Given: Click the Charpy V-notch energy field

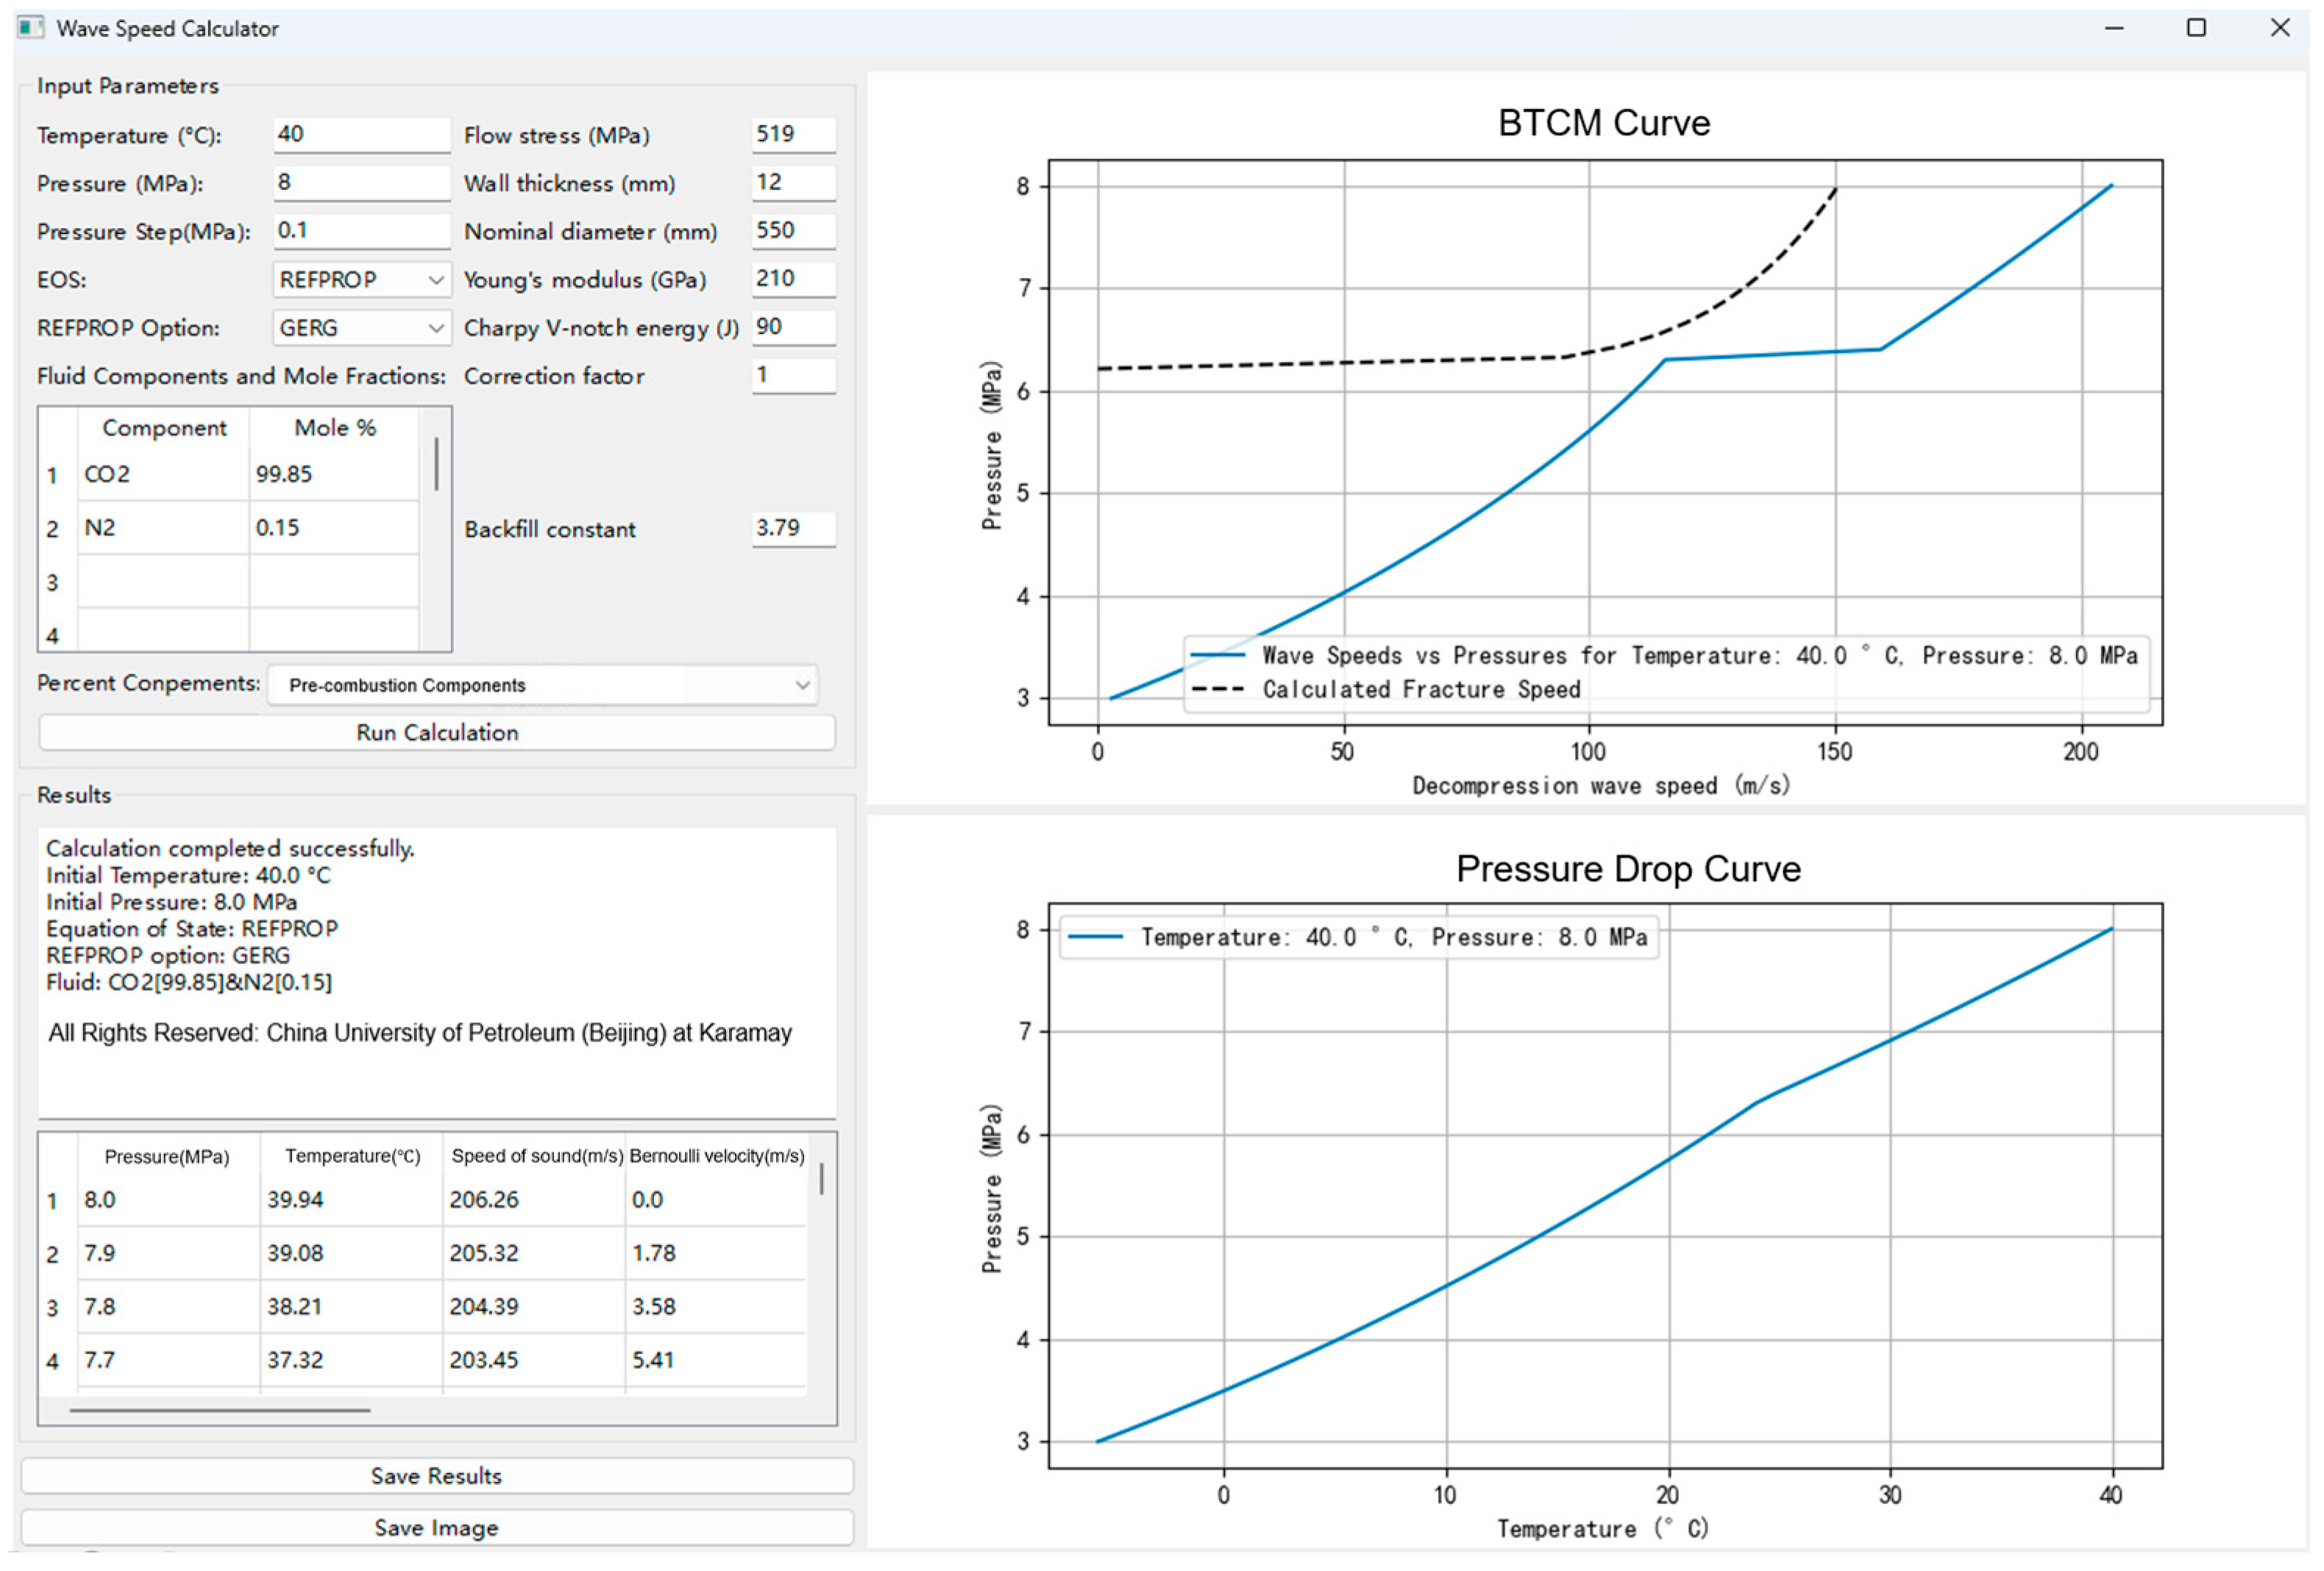Looking at the screenshot, I should 792,327.
